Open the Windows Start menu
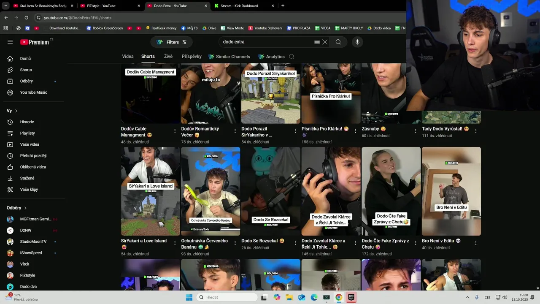Image resolution: width=540 pixels, height=304 pixels. (x=189, y=297)
